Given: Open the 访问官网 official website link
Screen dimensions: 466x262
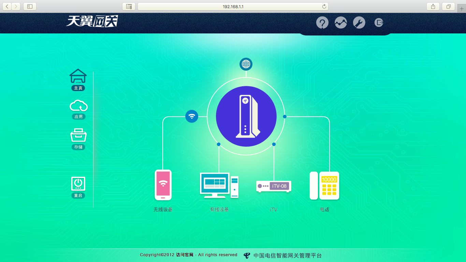Looking at the screenshot, I should point(185,254).
